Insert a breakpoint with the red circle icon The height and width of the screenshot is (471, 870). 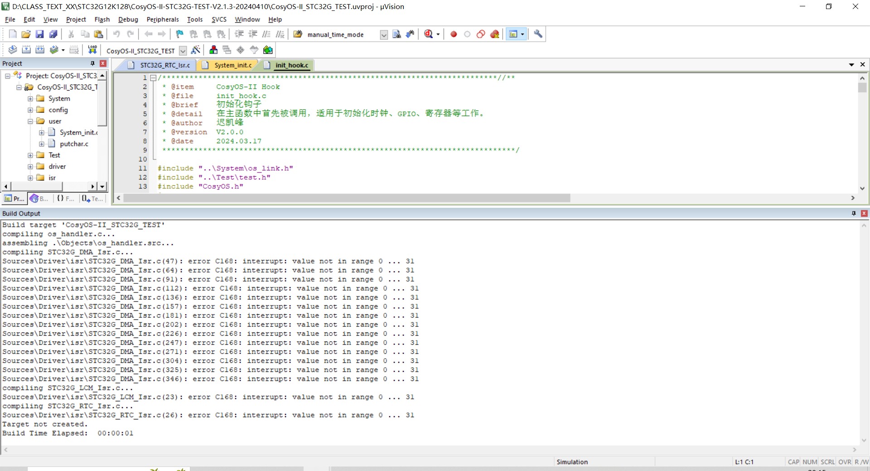click(x=454, y=34)
